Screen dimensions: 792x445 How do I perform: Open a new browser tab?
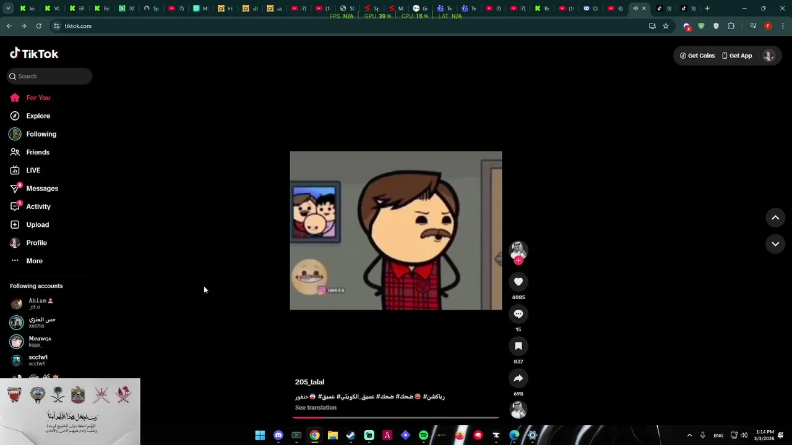[707, 9]
